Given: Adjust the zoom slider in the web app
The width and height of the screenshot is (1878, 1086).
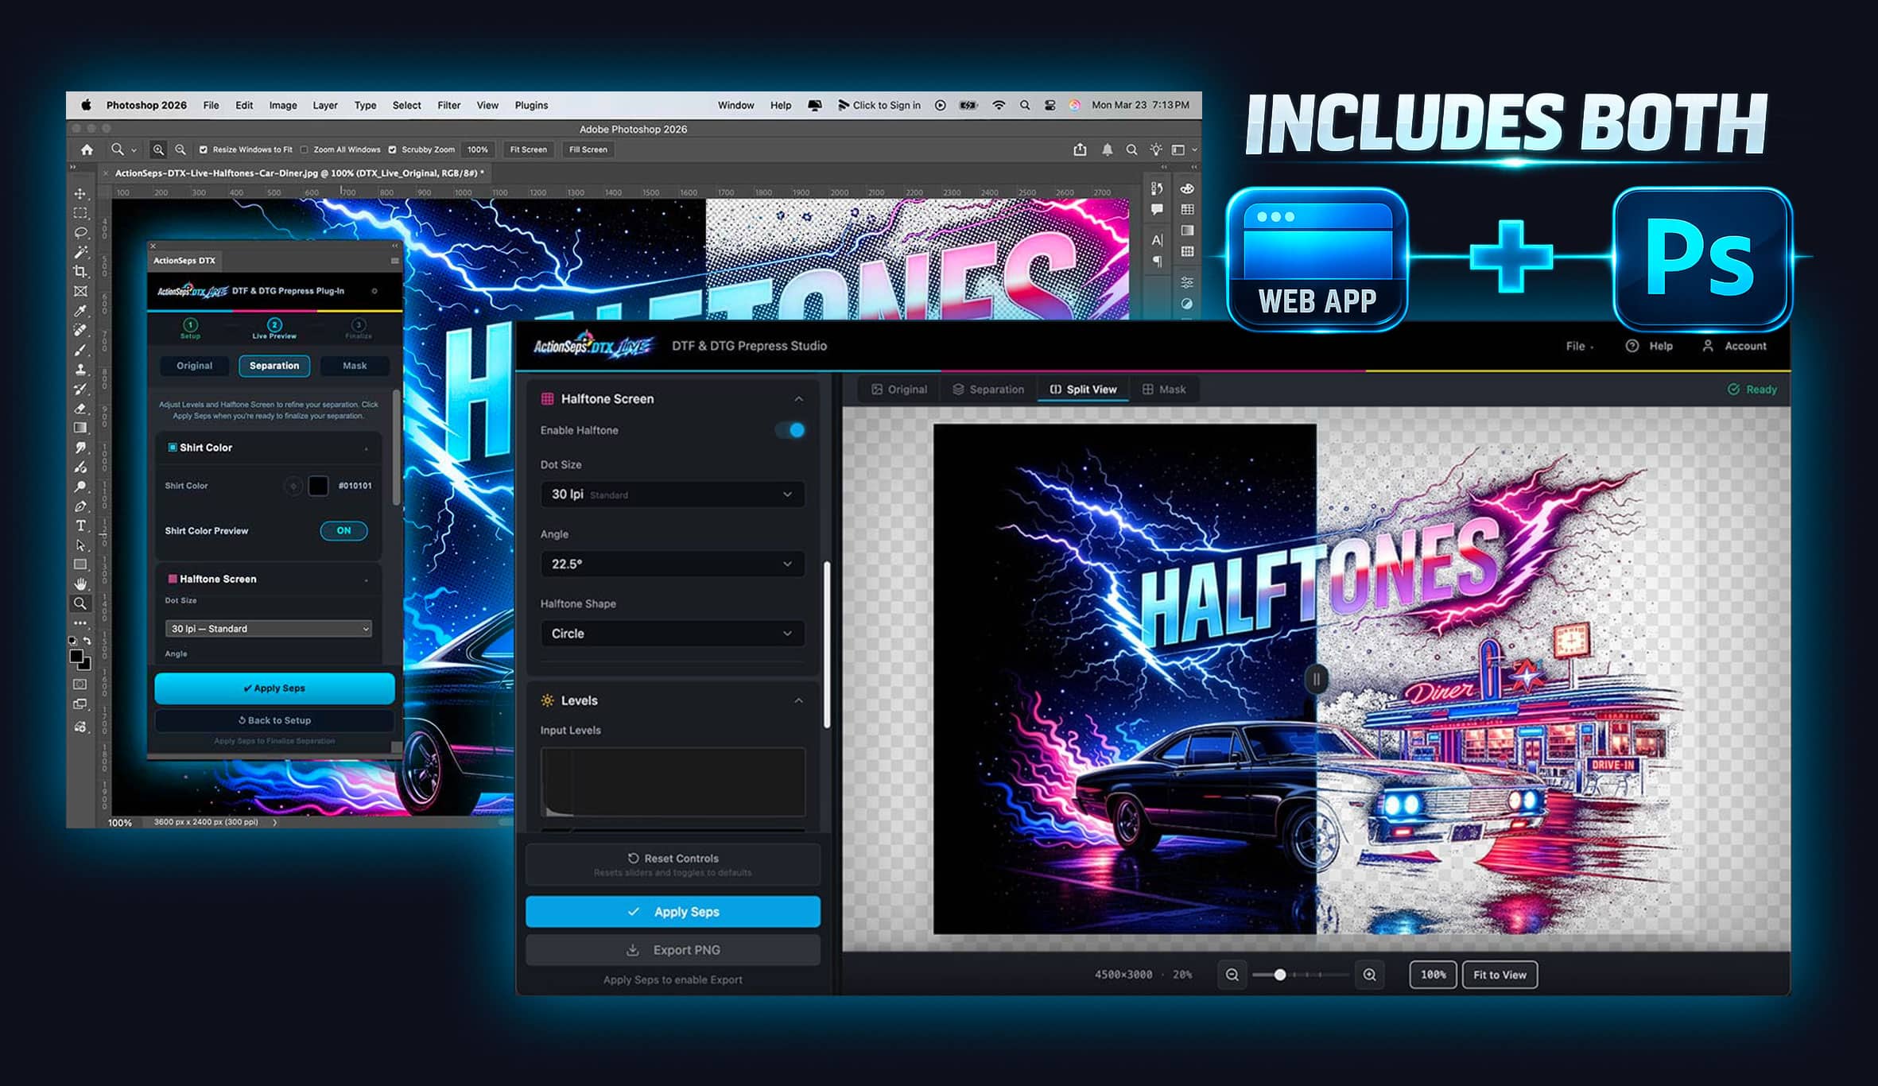Looking at the screenshot, I should tap(1280, 973).
